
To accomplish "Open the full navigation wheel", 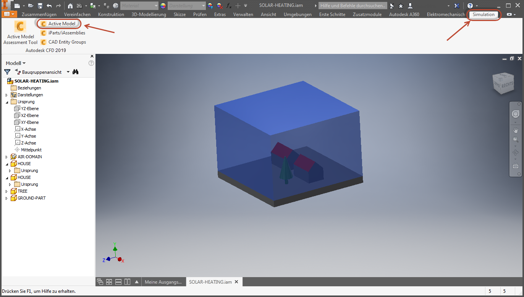I will (516, 114).
